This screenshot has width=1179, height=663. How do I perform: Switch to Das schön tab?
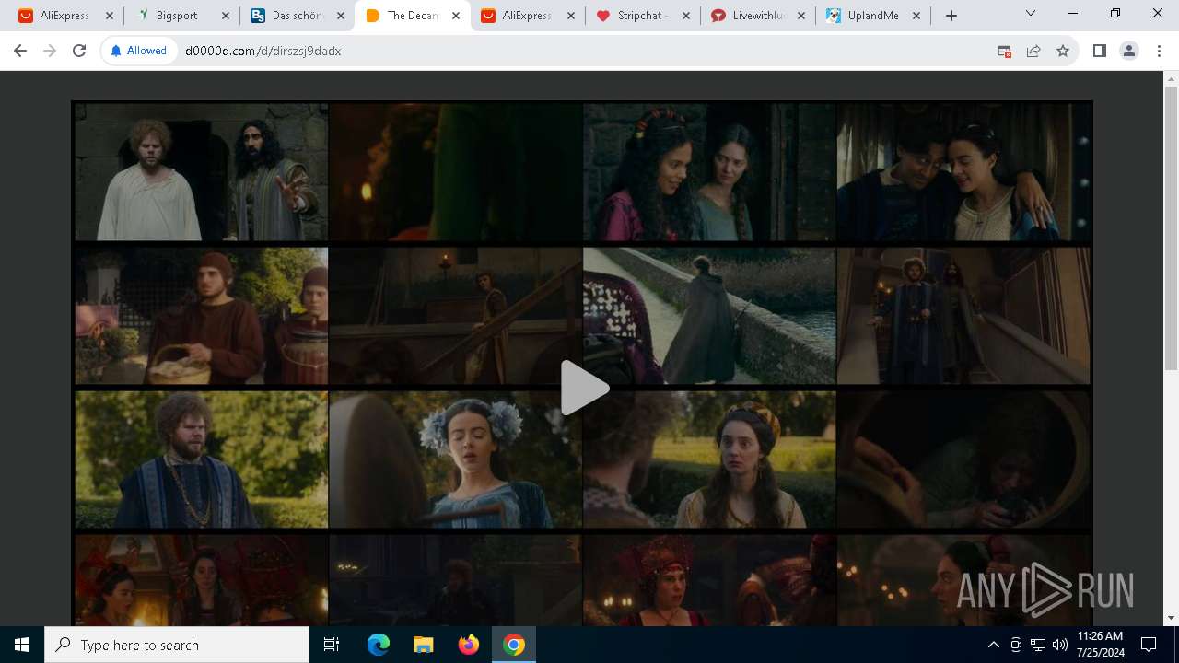click(x=296, y=16)
